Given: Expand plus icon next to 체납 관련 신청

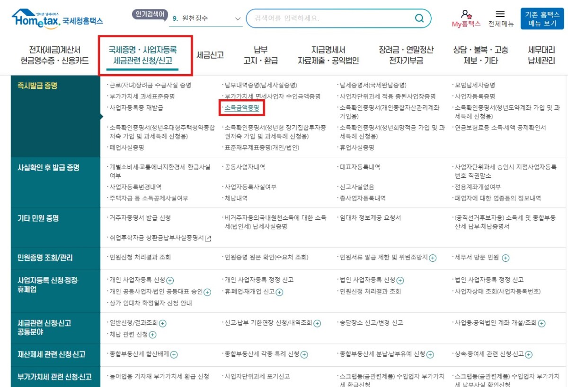Looking at the screenshot, I should pyautogui.click(x=152, y=335).
